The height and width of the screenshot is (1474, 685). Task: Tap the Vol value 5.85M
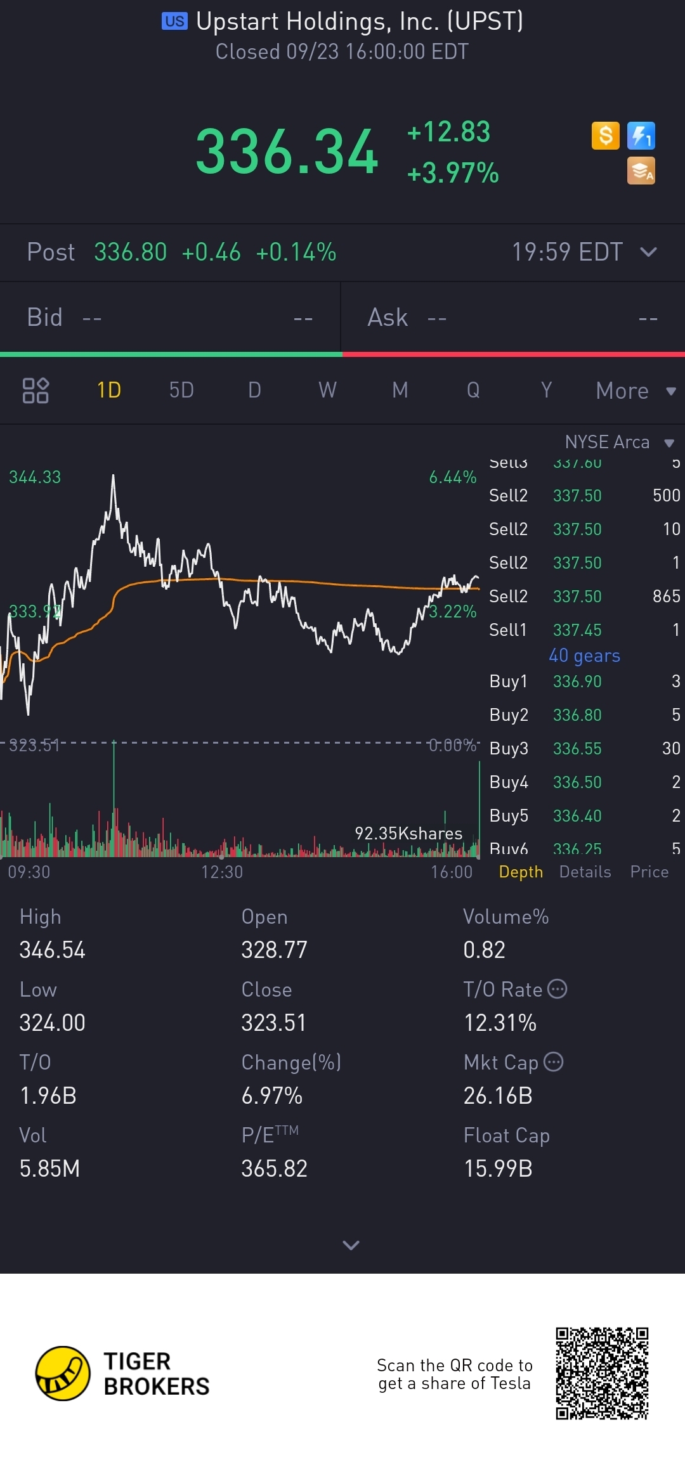point(49,1168)
